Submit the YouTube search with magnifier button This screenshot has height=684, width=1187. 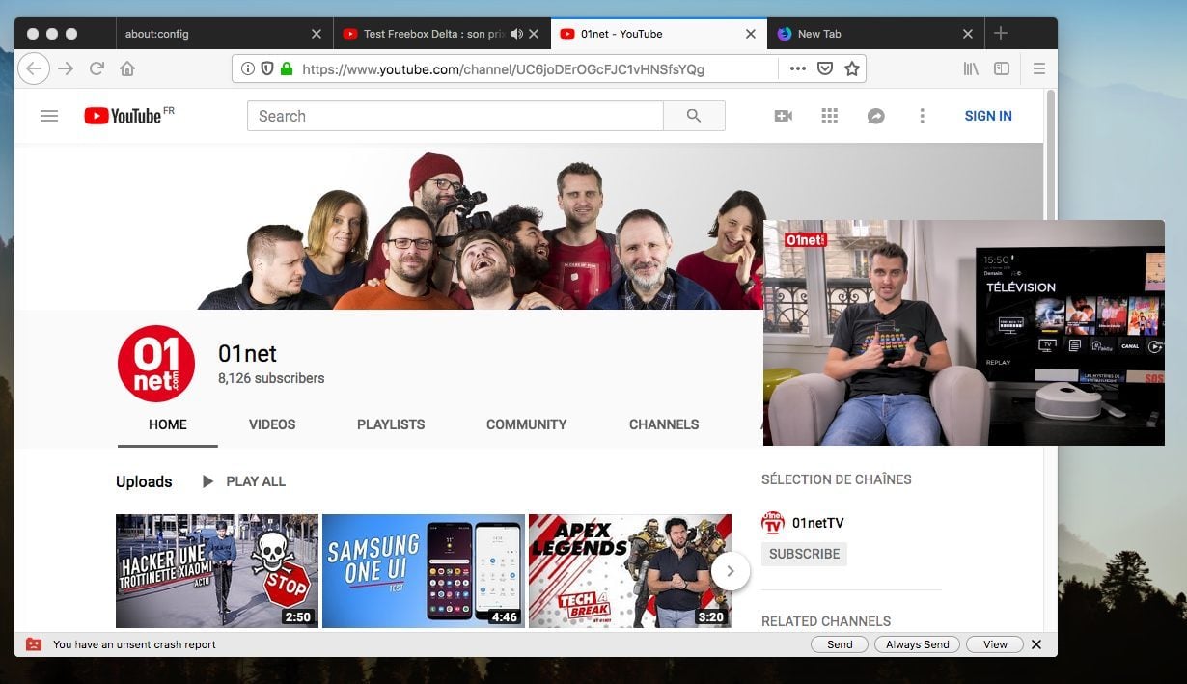pos(694,116)
